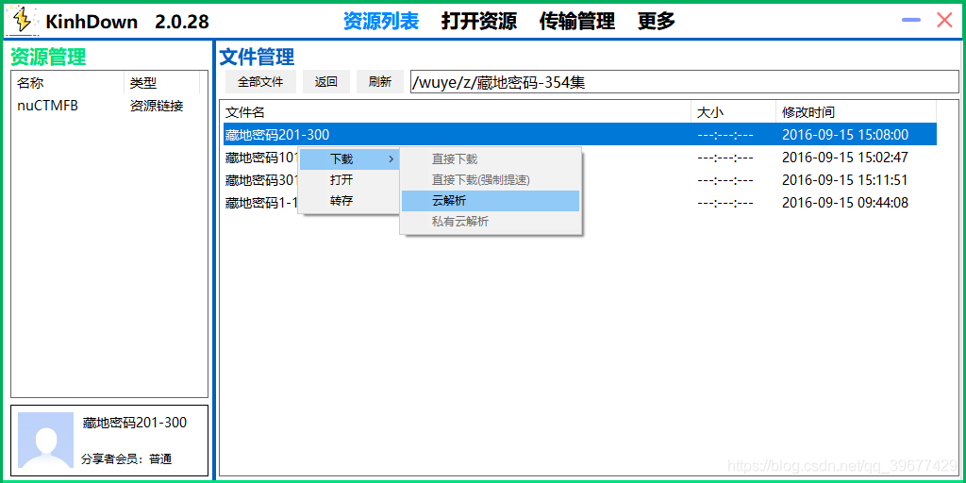Select the file row dated 2016-09-15 09:44:08

[x=580, y=202]
